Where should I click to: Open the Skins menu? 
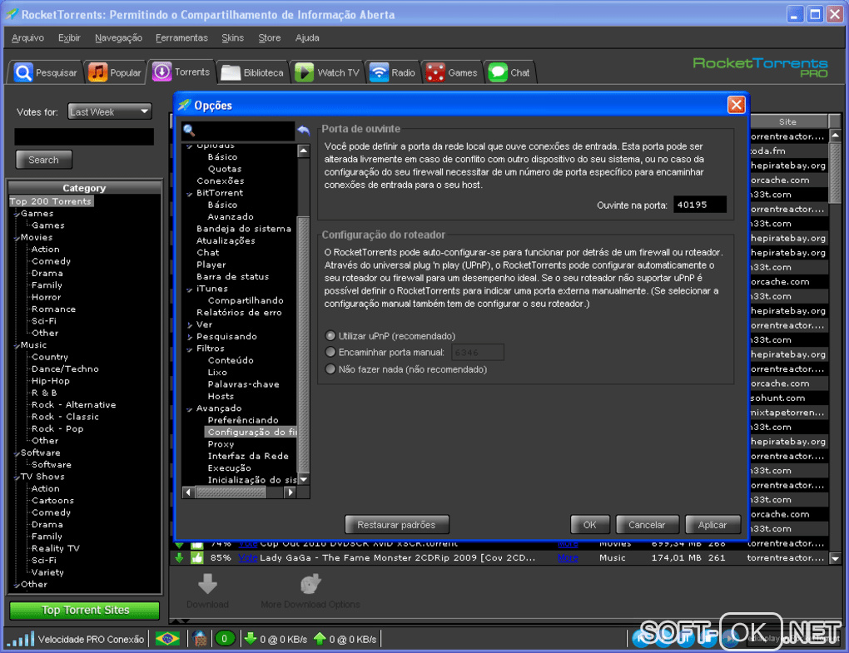pyautogui.click(x=232, y=38)
